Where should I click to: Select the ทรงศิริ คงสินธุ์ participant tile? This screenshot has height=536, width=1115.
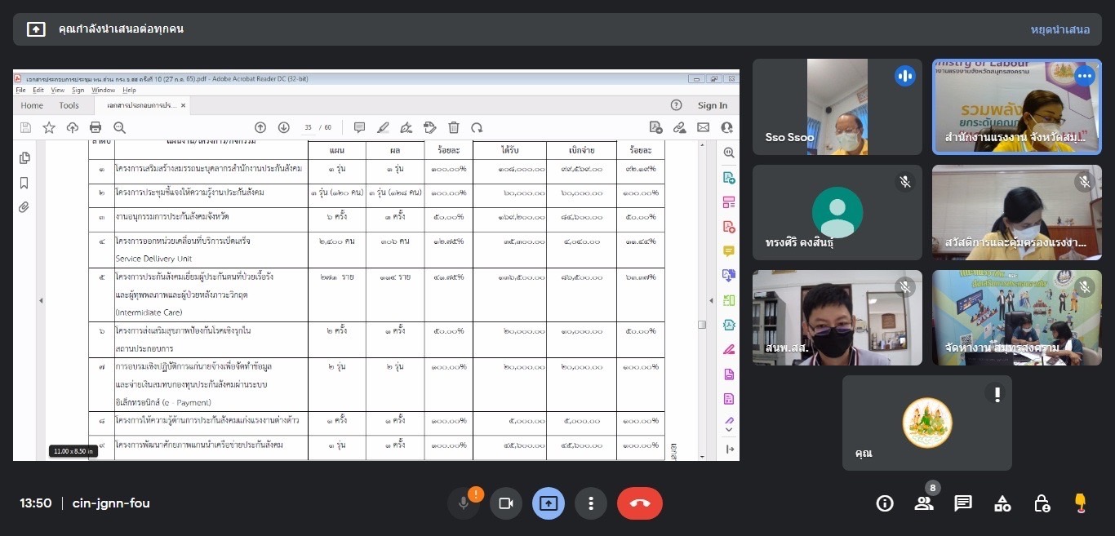click(837, 213)
